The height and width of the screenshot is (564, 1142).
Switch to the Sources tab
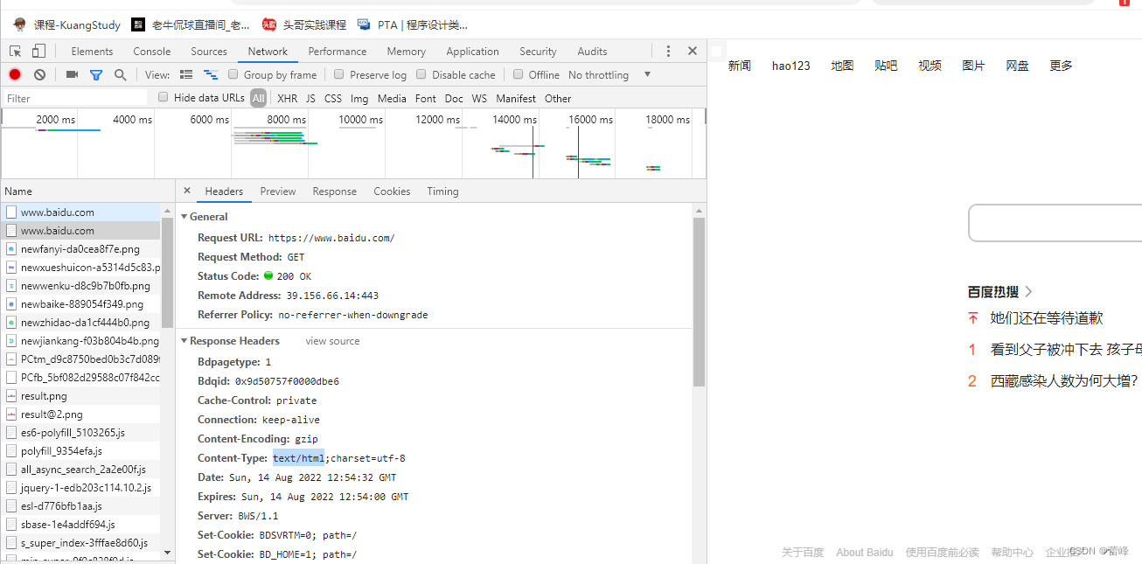click(209, 52)
